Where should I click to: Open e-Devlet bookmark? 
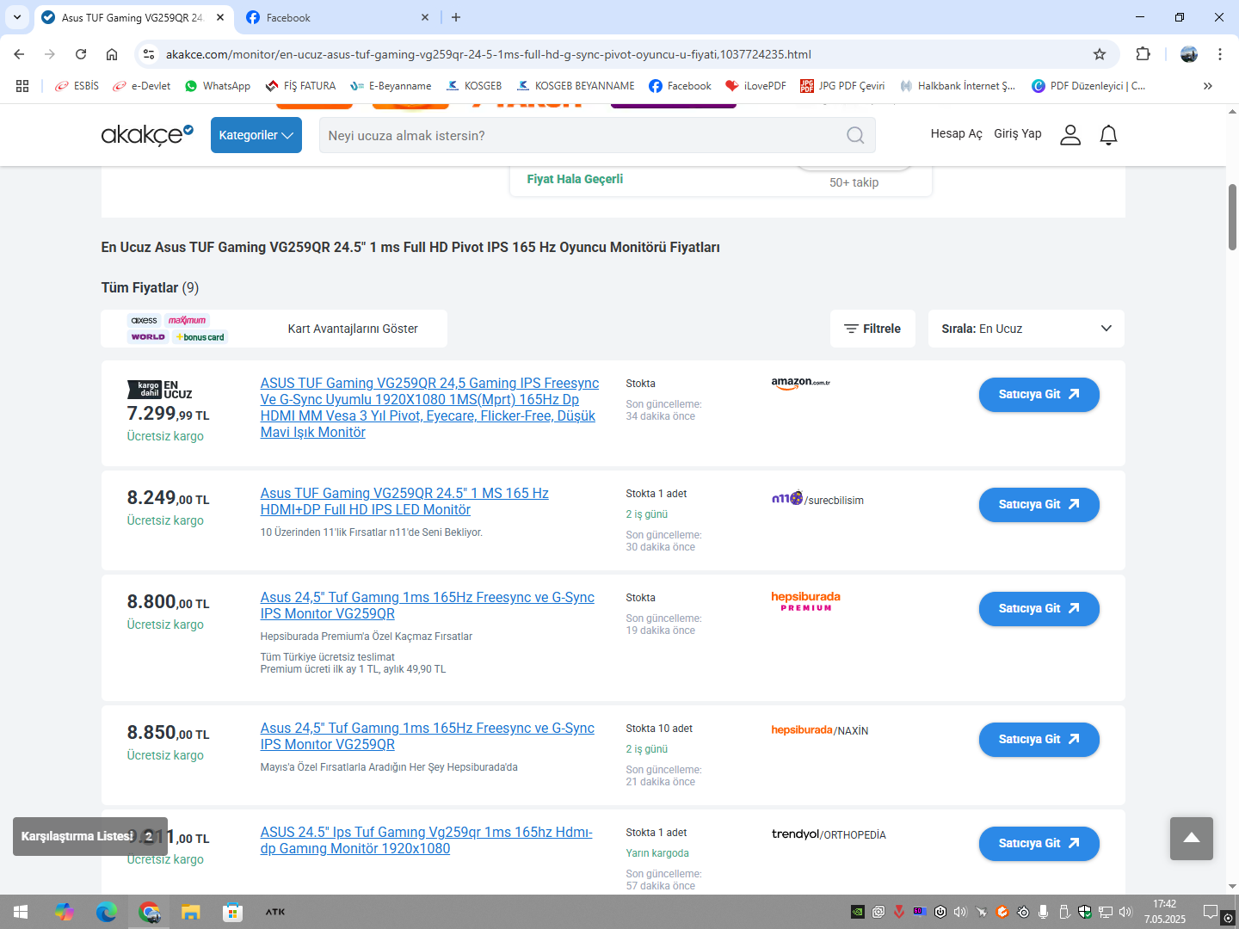(x=142, y=86)
